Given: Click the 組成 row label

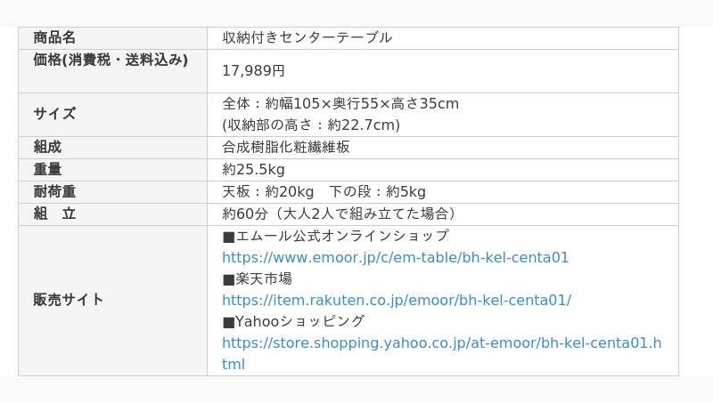Looking at the screenshot, I should point(47,148).
